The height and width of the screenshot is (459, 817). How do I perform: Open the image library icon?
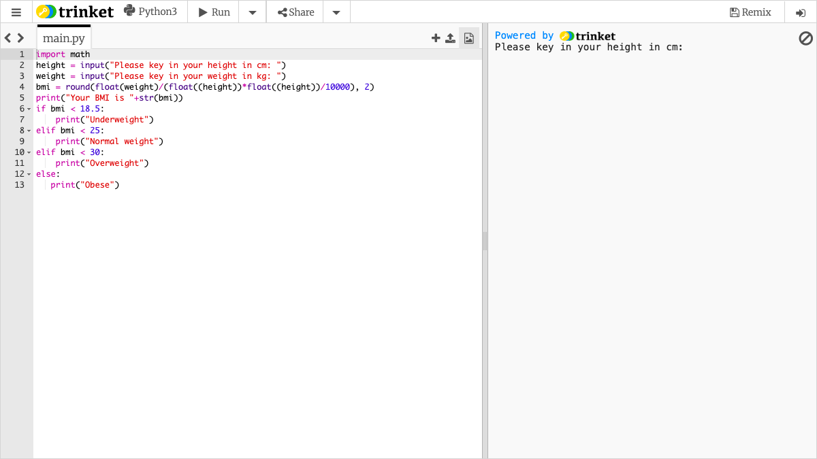point(469,38)
